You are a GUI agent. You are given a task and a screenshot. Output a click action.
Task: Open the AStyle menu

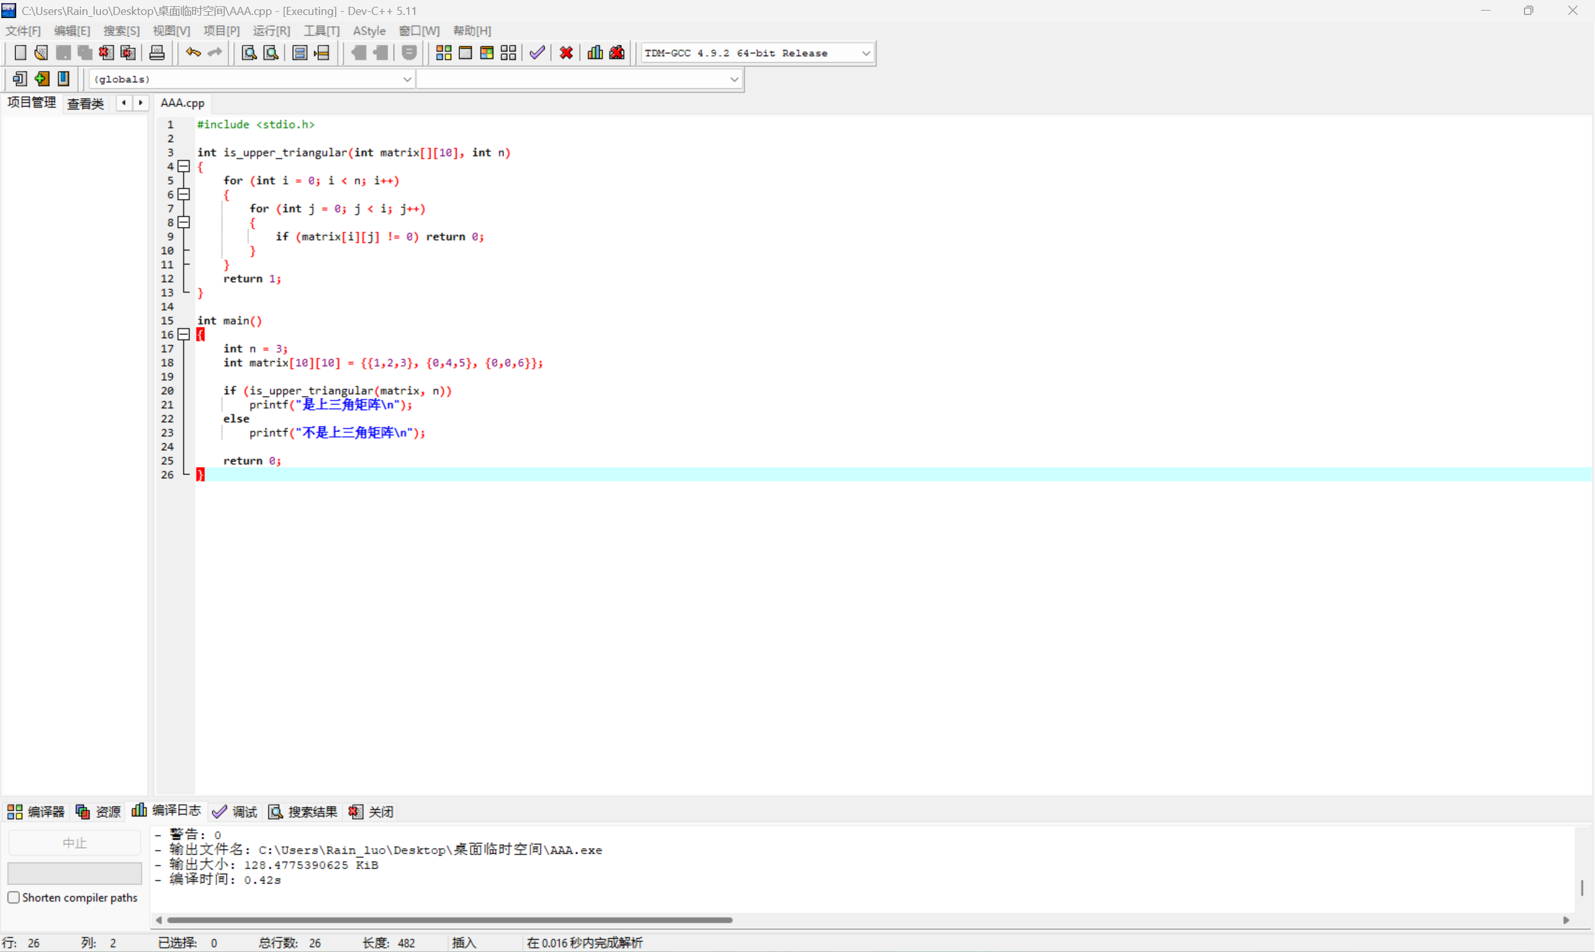point(369,31)
